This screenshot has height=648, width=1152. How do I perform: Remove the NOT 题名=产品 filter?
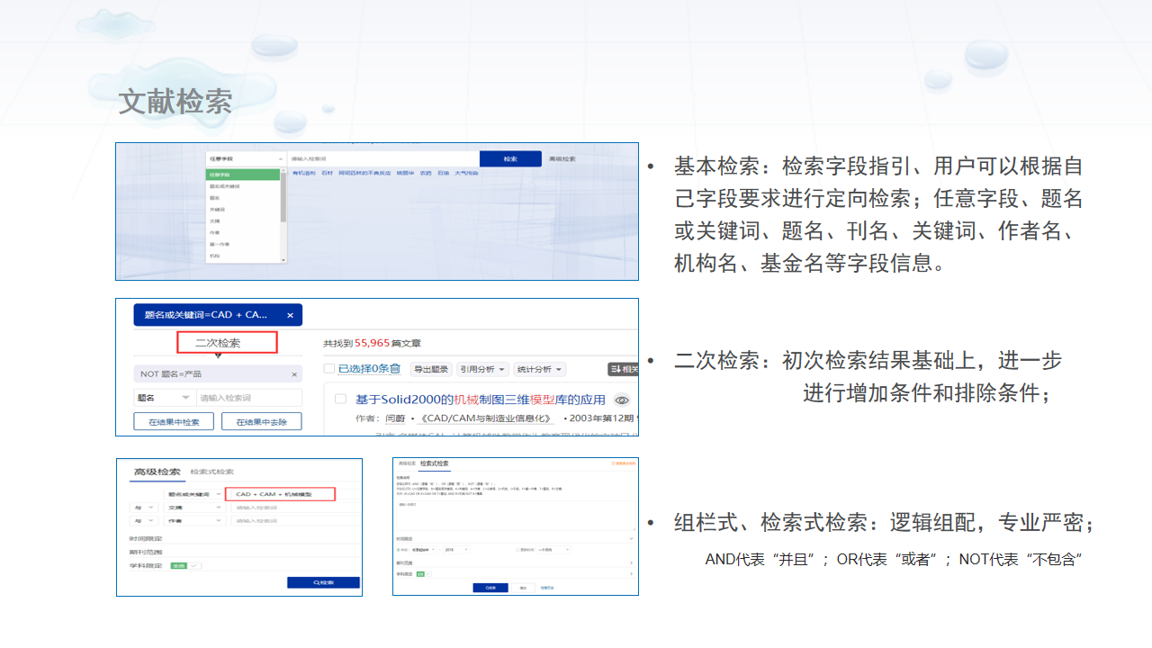293,374
